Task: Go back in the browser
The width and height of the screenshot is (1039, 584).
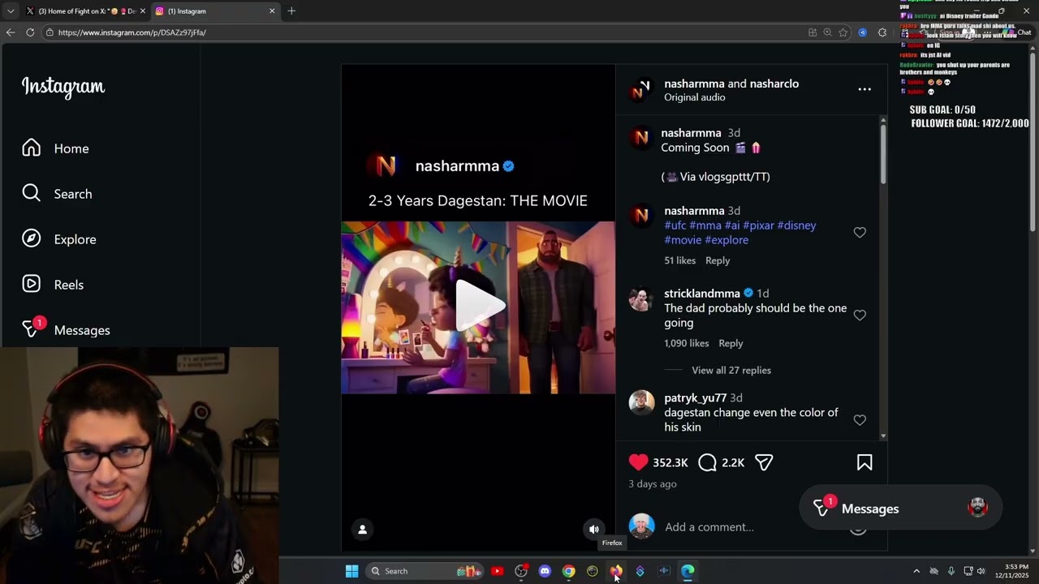Action: 10,32
